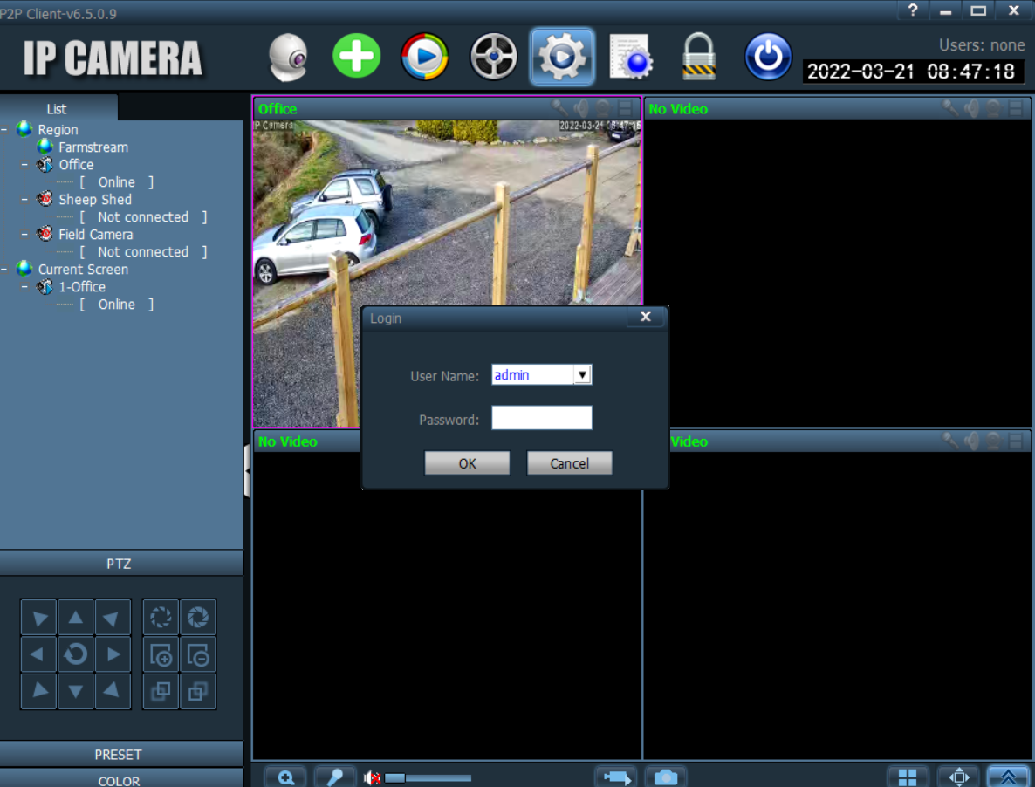Screen dimensions: 1035x787
Task: Click Cancel in Login dialog
Action: (x=569, y=463)
